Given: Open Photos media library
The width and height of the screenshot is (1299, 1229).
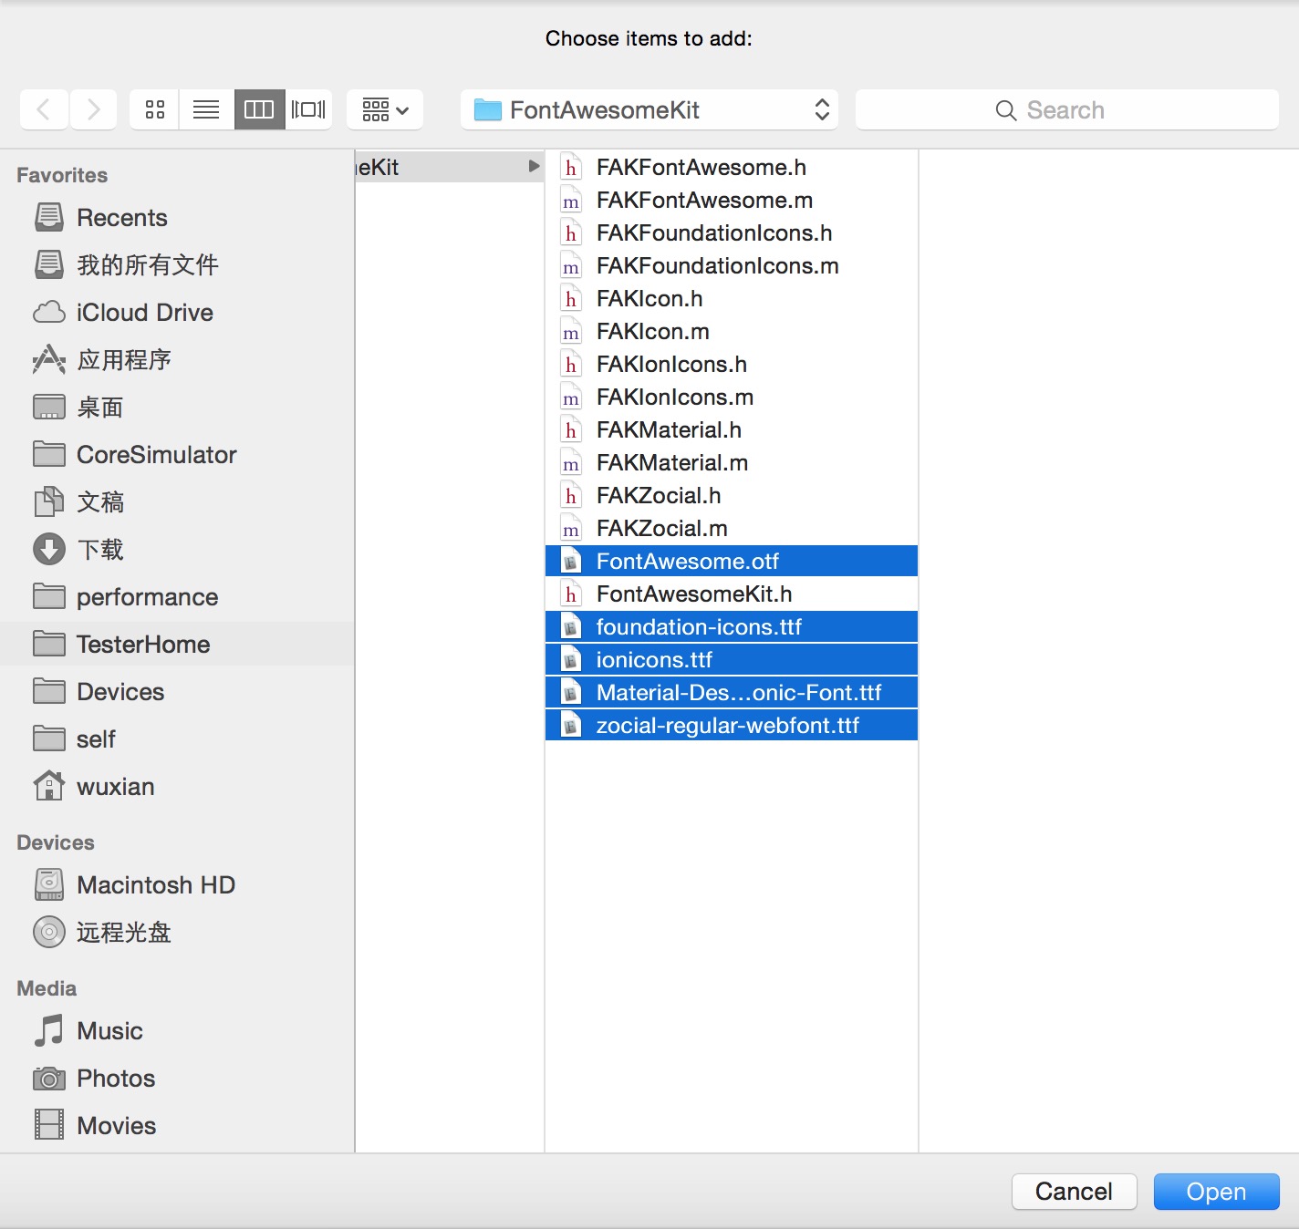Looking at the screenshot, I should (x=177, y=1079).
